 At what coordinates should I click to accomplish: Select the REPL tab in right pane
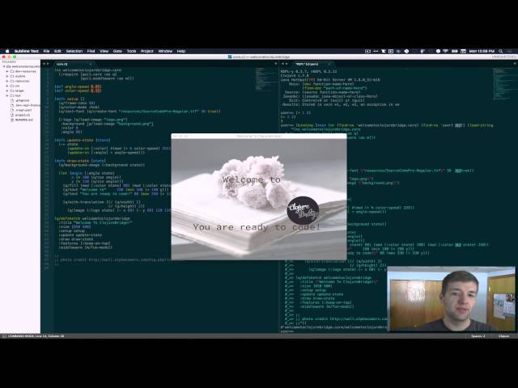tap(311, 64)
